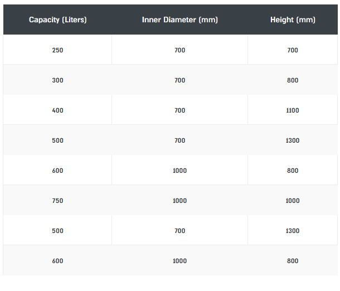
Task: Click the 1100 height value
Action: tap(293, 110)
